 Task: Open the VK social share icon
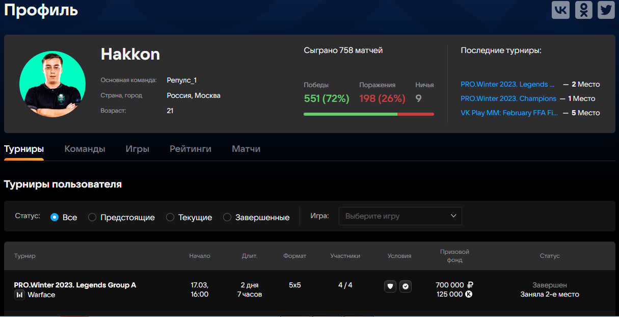pos(560,10)
